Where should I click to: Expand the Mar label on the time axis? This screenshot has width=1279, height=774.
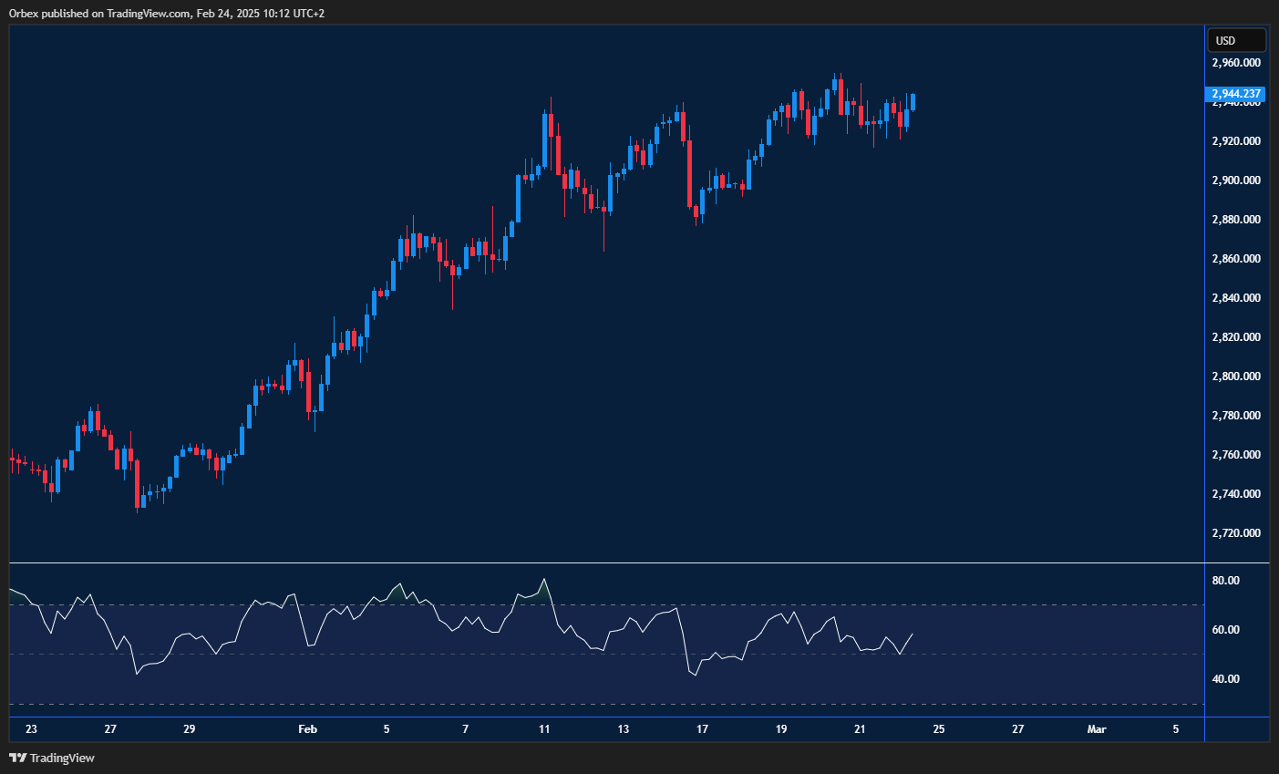[1097, 729]
